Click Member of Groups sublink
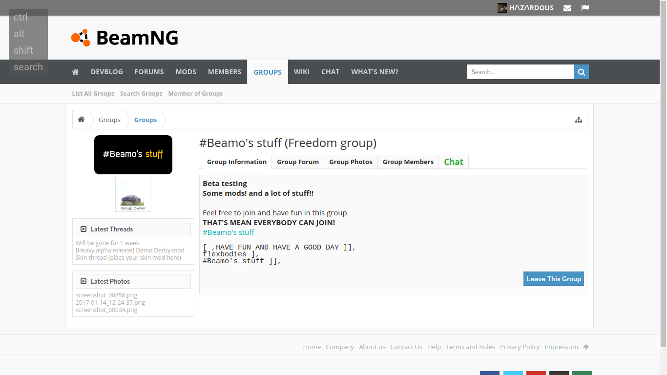Viewport: 667px width, 375px height. coord(195,93)
